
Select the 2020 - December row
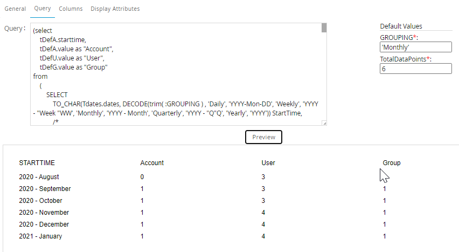click(44, 224)
